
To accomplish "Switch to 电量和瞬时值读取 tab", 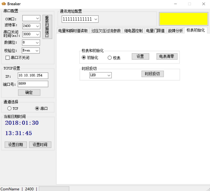I will (x=73, y=31).
